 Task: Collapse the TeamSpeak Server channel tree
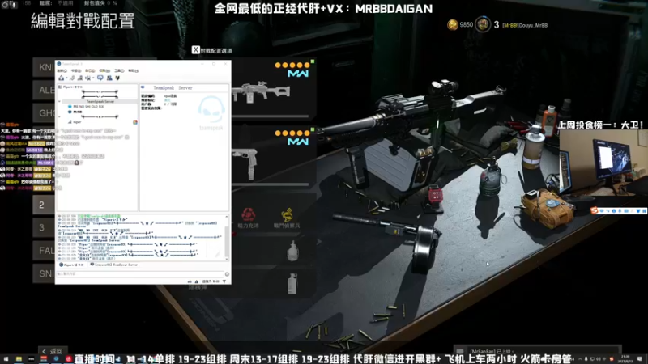[59, 102]
